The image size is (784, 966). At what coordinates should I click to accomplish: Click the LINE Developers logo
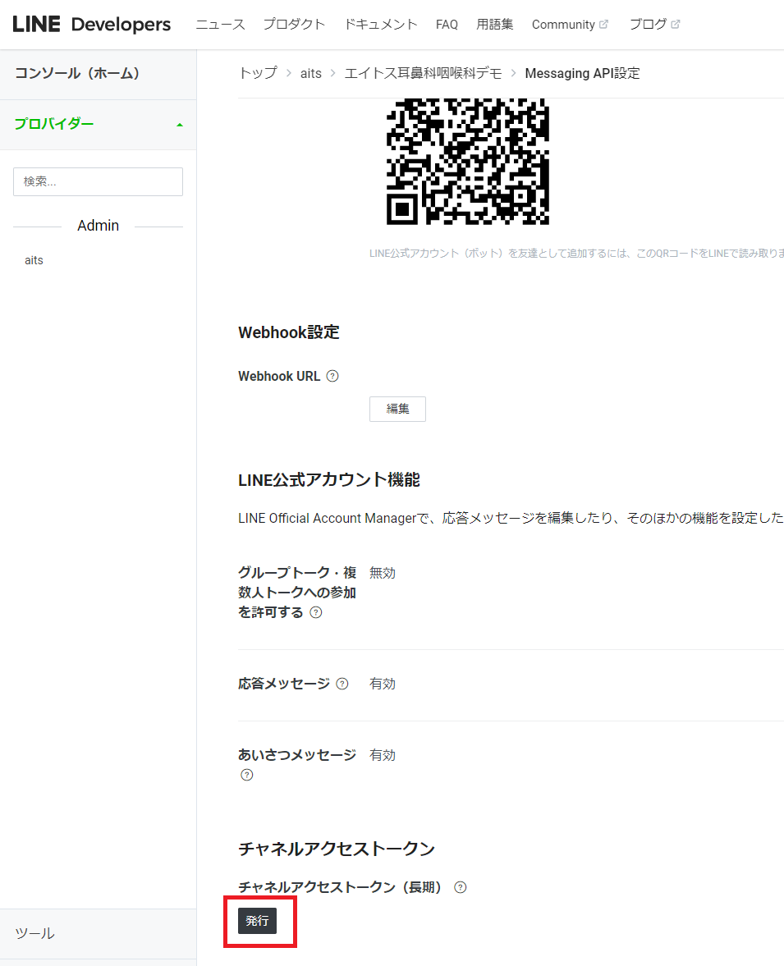90,24
